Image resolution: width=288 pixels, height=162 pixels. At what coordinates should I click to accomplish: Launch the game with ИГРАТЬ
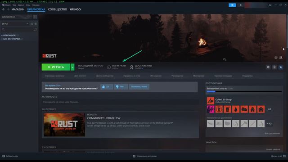[56, 67]
